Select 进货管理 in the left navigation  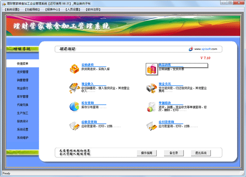point(23,72)
